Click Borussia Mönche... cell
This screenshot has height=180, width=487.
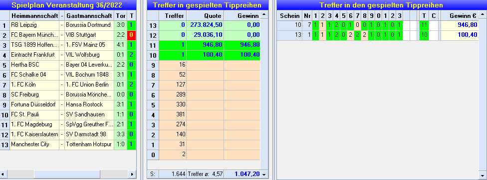pos(89,94)
